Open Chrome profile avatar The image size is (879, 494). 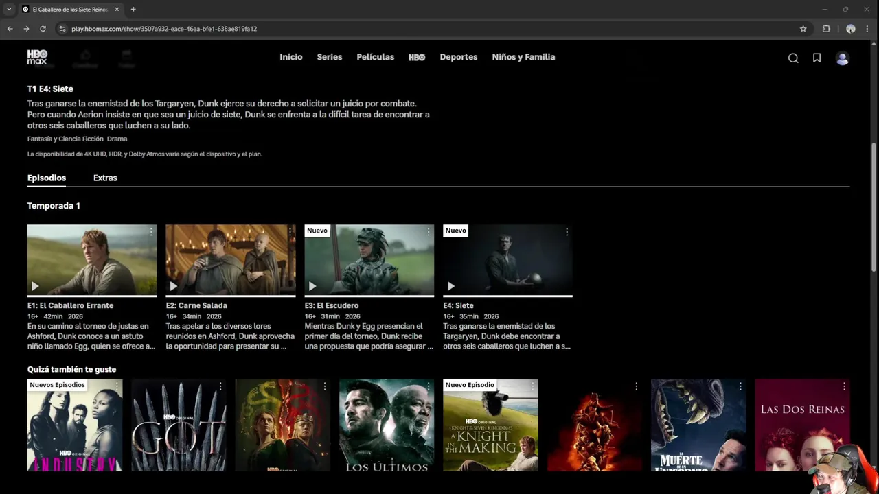(x=850, y=29)
